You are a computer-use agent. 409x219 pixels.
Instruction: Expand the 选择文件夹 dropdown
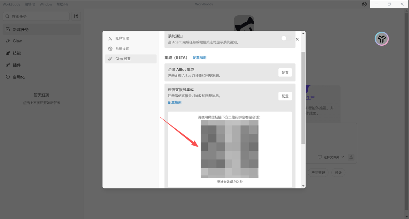pyautogui.click(x=331, y=157)
